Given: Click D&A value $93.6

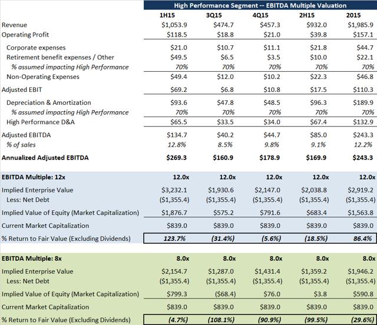Looking at the screenshot, I should point(178,103).
